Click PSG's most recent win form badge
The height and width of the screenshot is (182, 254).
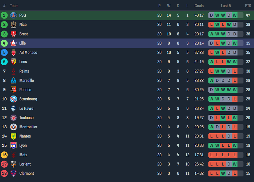pos(240,15)
